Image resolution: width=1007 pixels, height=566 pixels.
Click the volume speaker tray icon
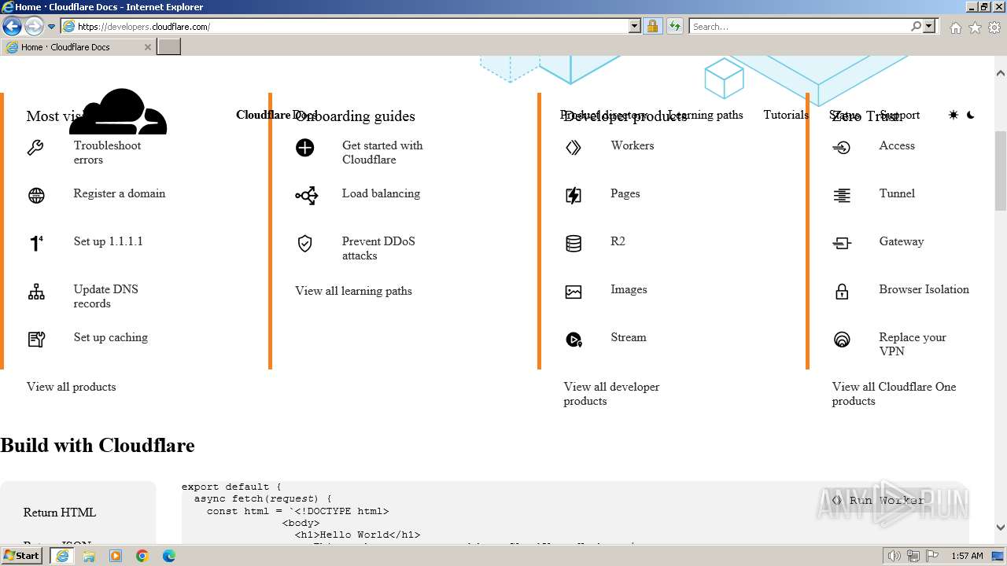(894, 556)
